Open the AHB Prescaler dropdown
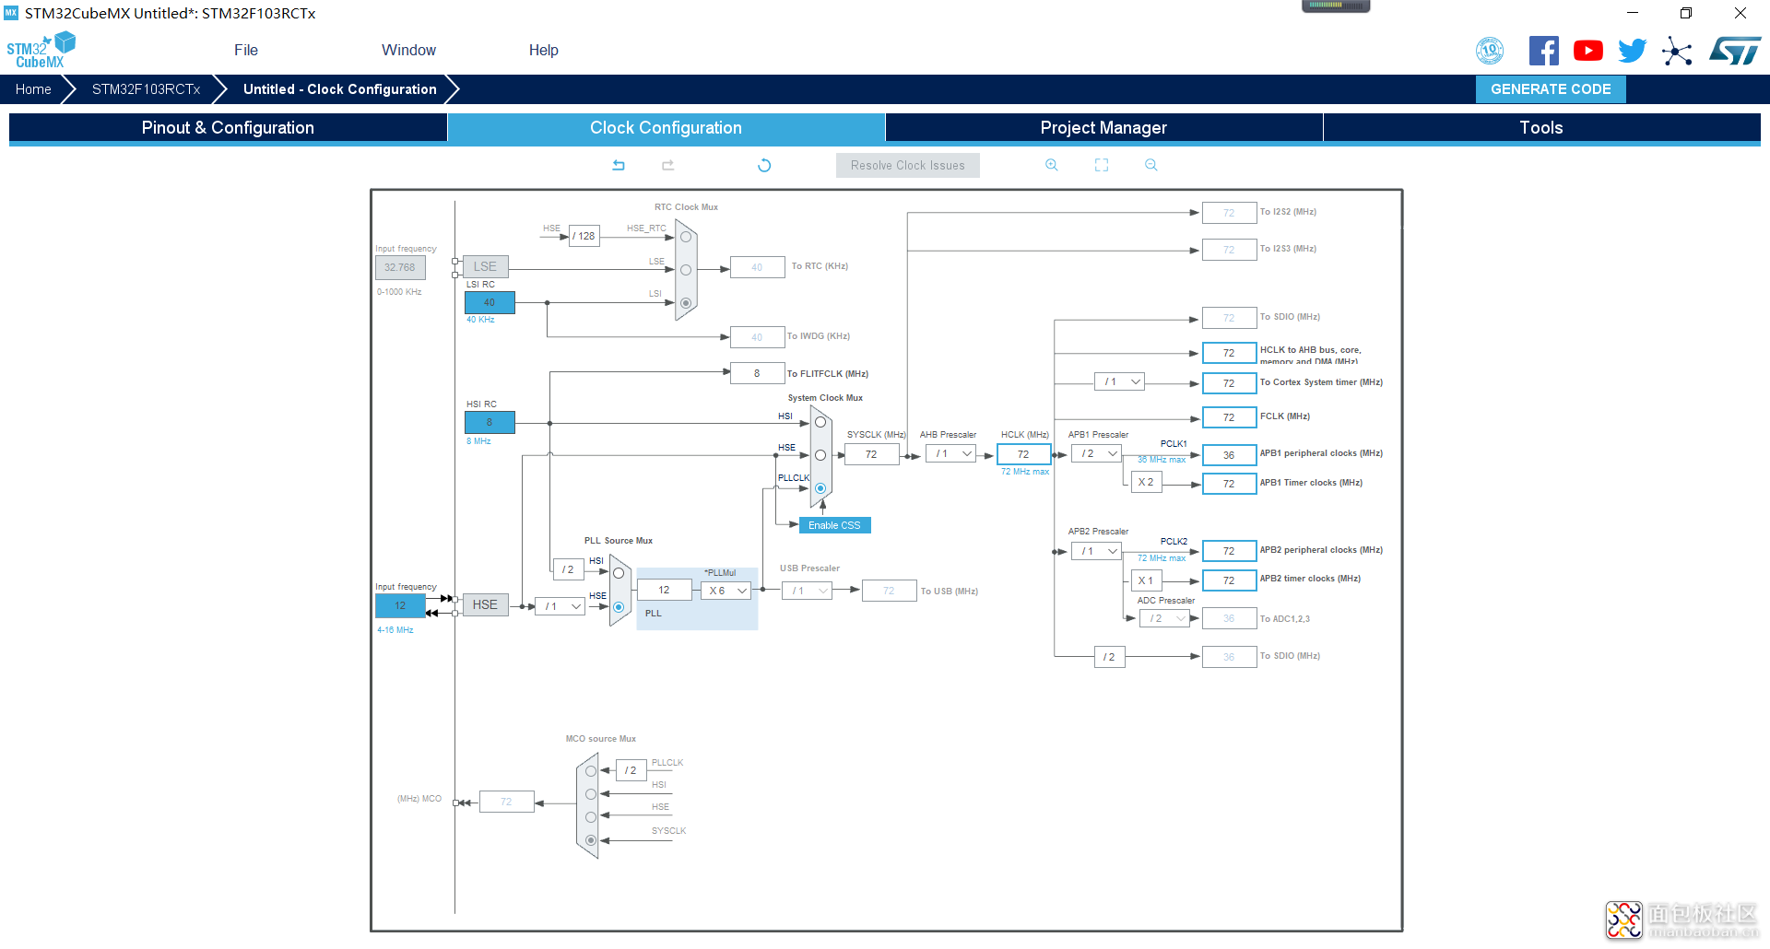 click(950, 453)
